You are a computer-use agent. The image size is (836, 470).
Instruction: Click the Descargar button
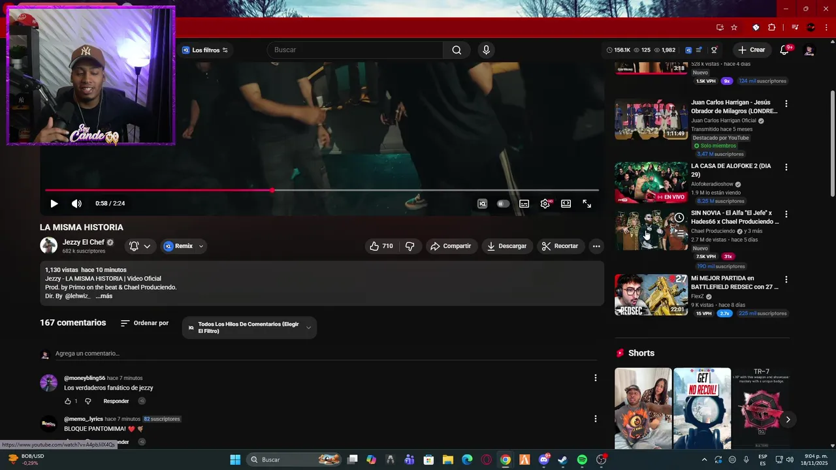point(507,246)
